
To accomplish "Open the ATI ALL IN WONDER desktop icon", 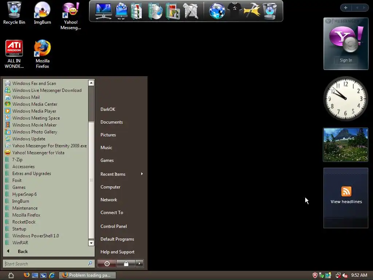I will tap(14, 54).
